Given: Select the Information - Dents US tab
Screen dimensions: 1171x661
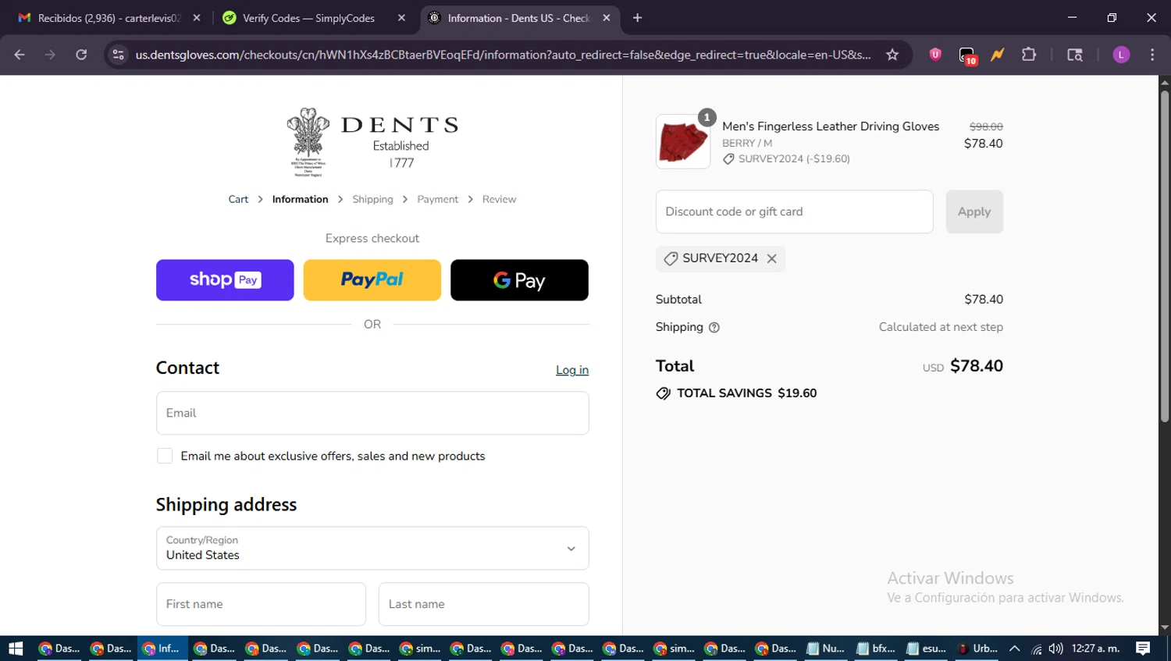Looking at the screenshot, I should [518, 18].
